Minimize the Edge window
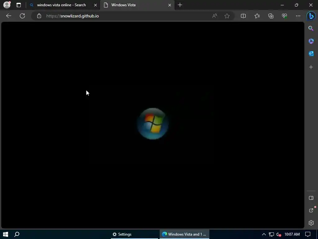This screenshot has height=239, width=318. click(282, 5)
